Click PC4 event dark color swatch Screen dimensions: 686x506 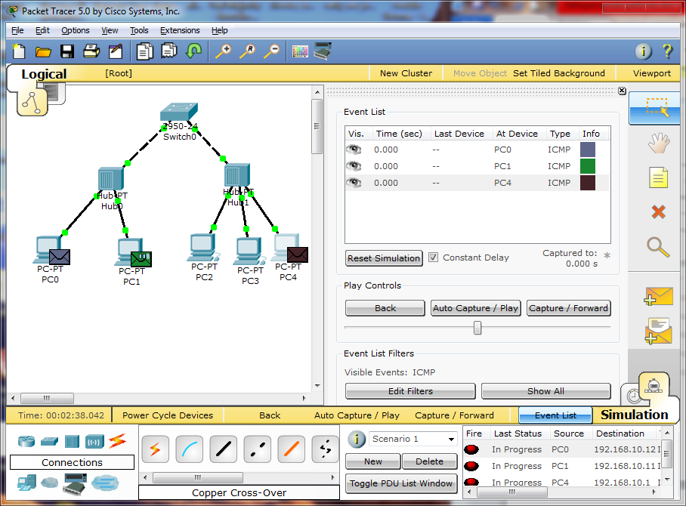[x=588, y=183]
